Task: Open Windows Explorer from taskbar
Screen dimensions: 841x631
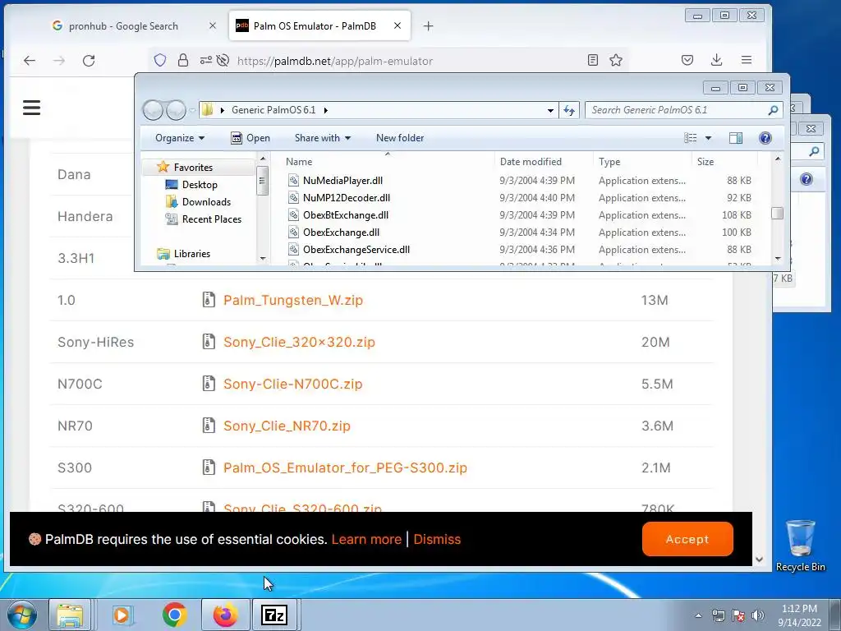Action: [70, 615]
